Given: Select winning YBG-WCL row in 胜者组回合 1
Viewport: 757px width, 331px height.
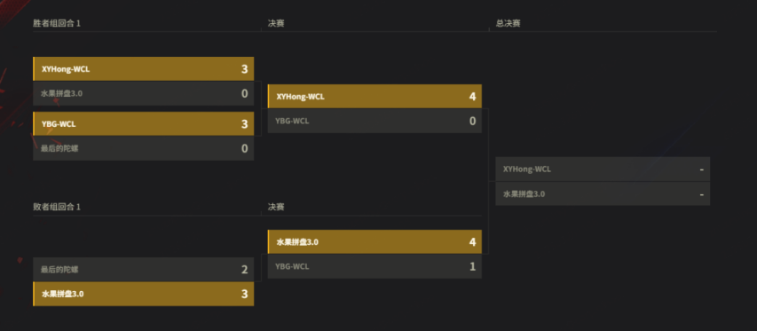Looking at the screenshot, I should (144, 124).
